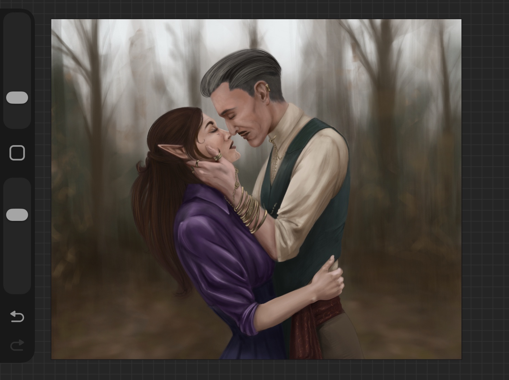
Task: Tap the undo arrow in the sidebar
Action: click(x=17, y=316)
